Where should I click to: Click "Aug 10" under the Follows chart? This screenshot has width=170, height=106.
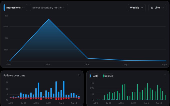pyautogui.click(x=74, y=103)
